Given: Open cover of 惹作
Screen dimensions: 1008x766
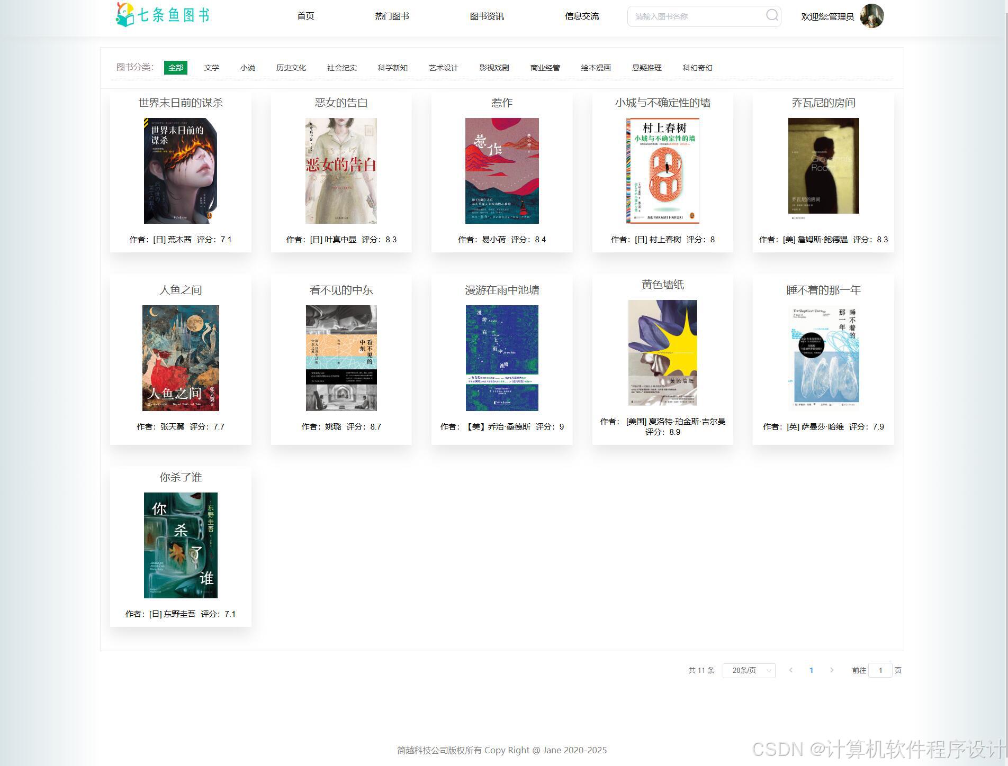Looking at the screenshot, I should click(x=502, y=170).
